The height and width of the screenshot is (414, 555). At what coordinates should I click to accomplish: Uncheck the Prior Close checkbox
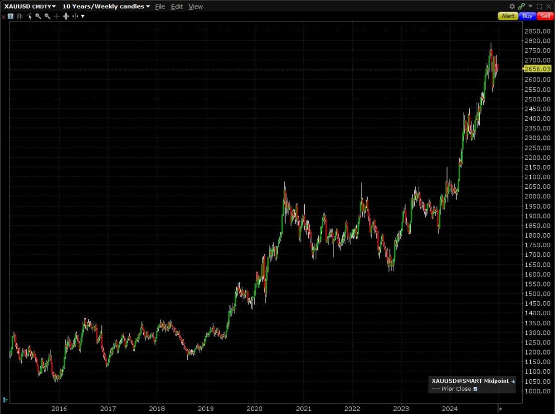475,389
